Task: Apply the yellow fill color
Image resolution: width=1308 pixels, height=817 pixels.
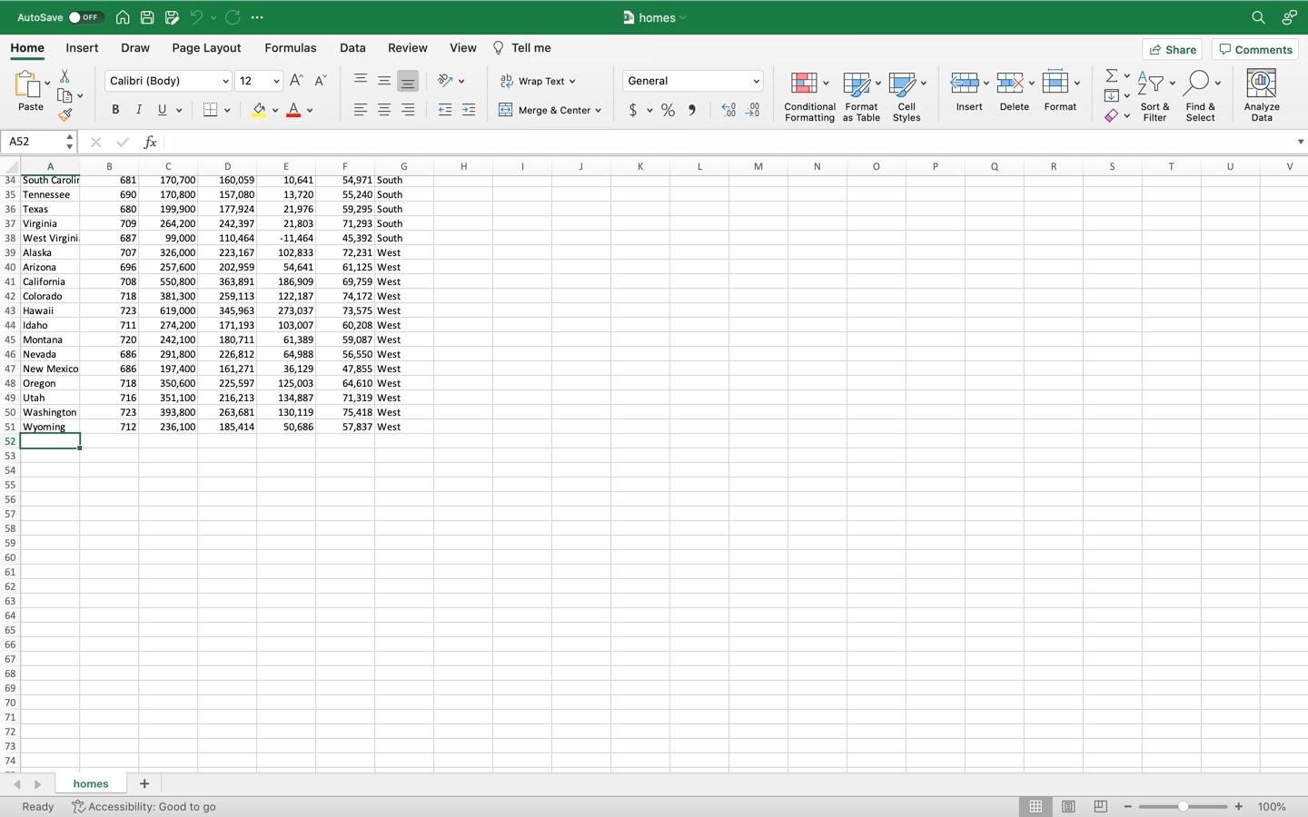Action: (259, 110)
